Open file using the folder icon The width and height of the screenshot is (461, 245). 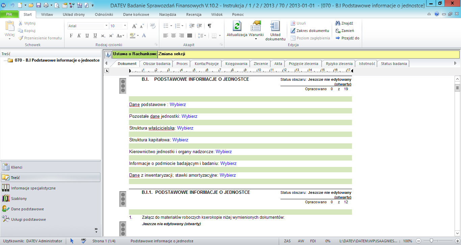[x=31, y=5]
